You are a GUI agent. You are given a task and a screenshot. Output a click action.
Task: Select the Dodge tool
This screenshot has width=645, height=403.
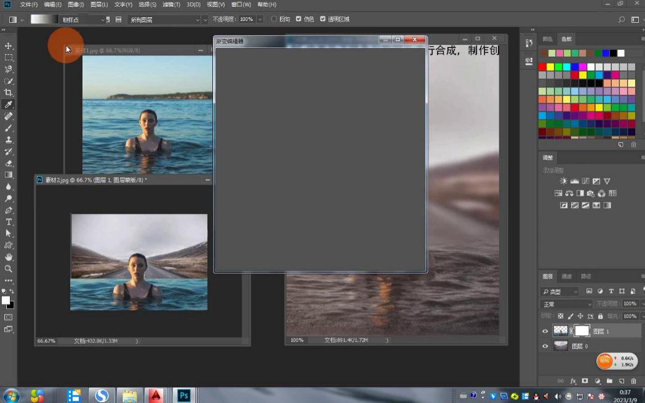(8, 198)
